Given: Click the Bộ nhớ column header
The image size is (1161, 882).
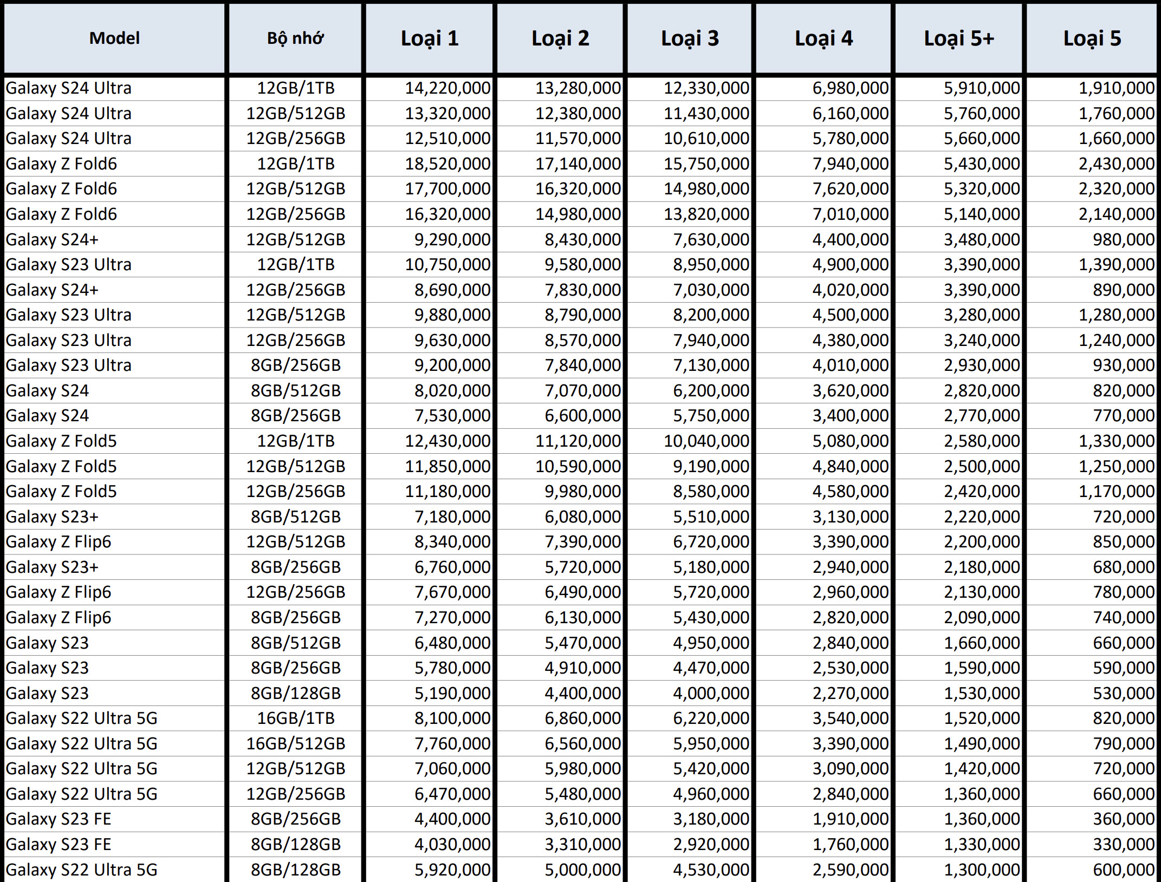Looking at the screenshot, I should (295, 38).
